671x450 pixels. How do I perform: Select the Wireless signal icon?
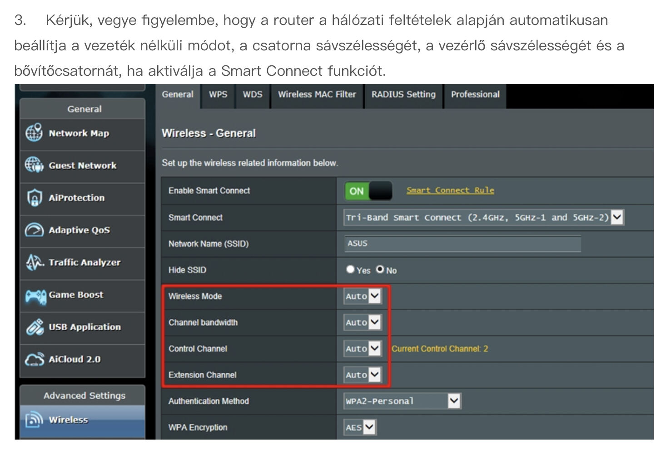point(34,420)
